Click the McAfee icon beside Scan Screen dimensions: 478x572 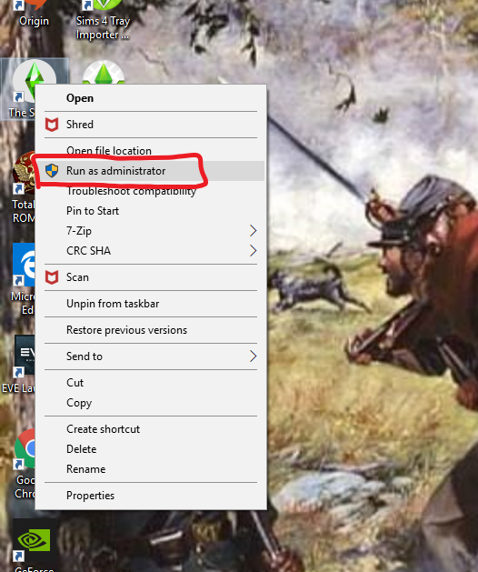[x=52, y=277]
